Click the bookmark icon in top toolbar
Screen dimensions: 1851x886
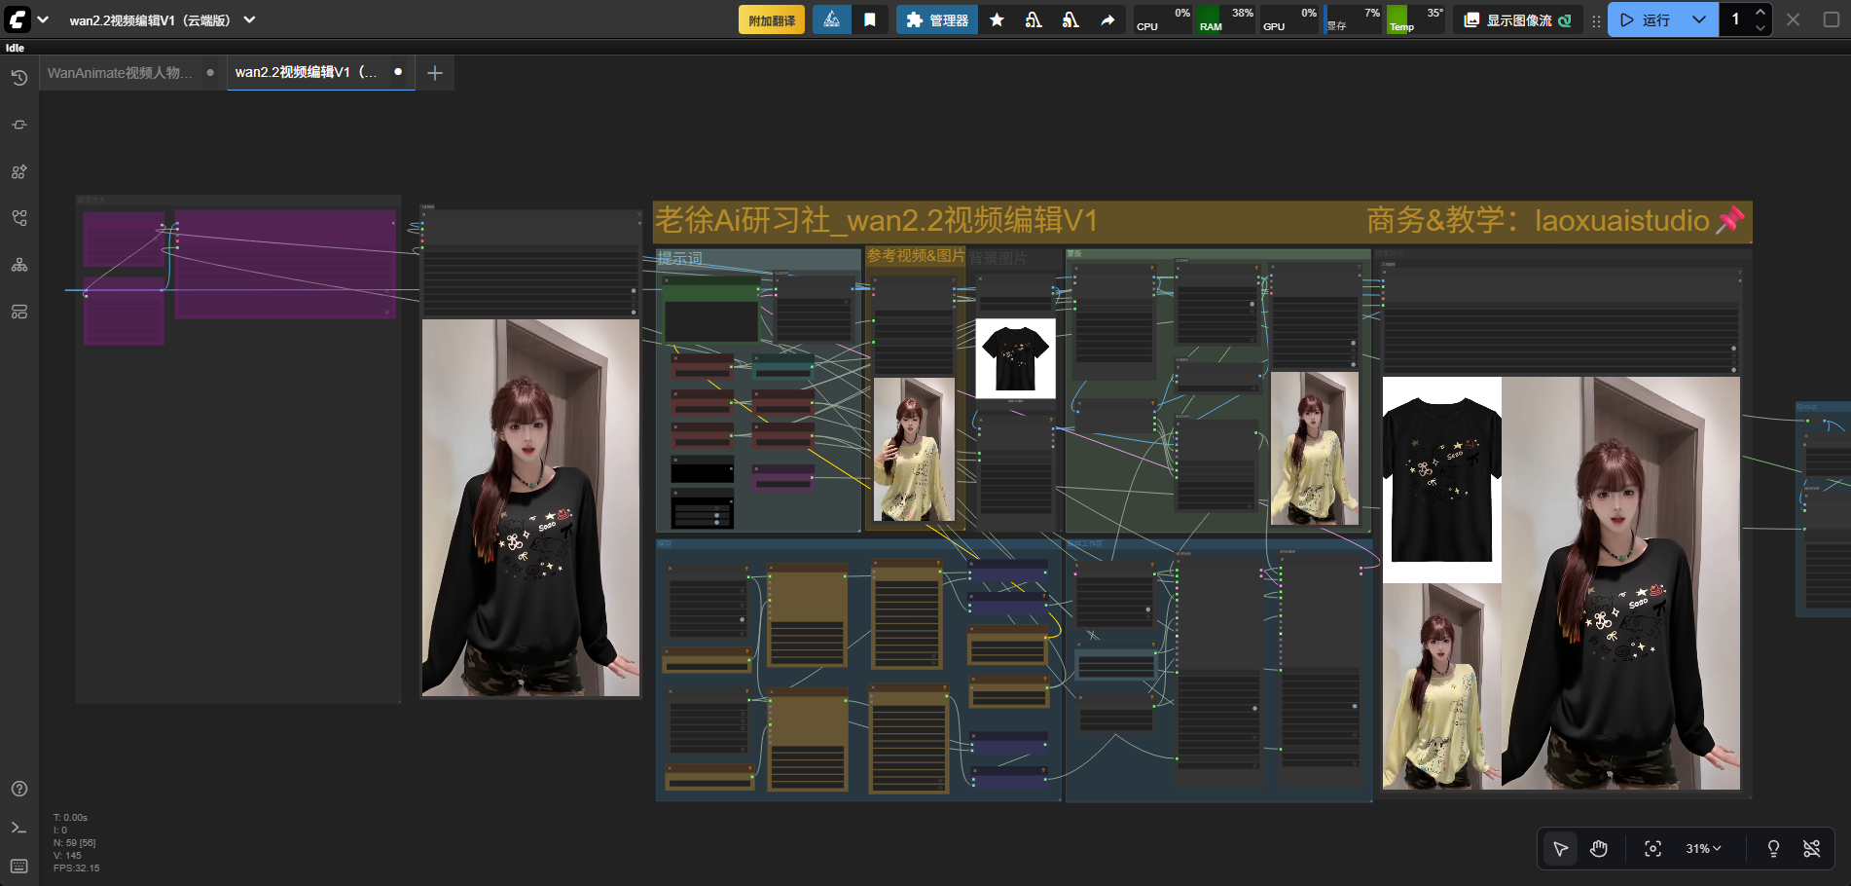tap(870, 20)
